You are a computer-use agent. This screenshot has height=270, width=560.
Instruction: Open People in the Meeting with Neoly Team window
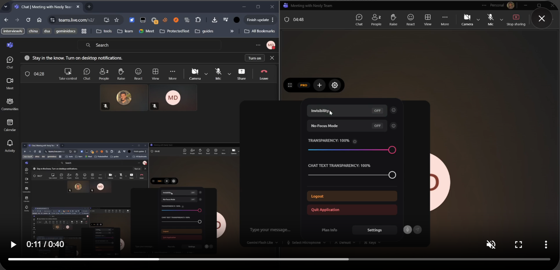[x=376, y=20]
